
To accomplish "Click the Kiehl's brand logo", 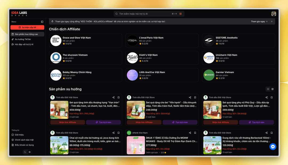I will click(x=133, y=58).
